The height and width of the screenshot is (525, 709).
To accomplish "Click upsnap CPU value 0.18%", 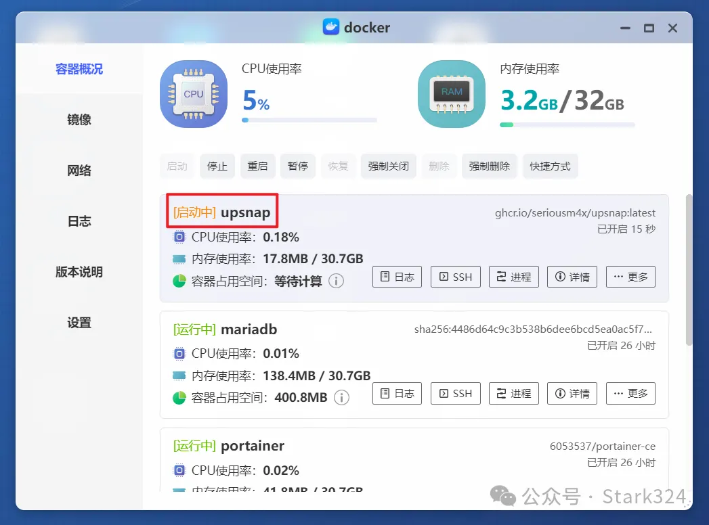I will [281, 237].
